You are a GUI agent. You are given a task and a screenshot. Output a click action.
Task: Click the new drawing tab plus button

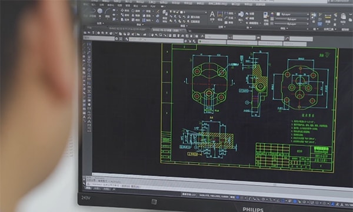click(189, 31)
